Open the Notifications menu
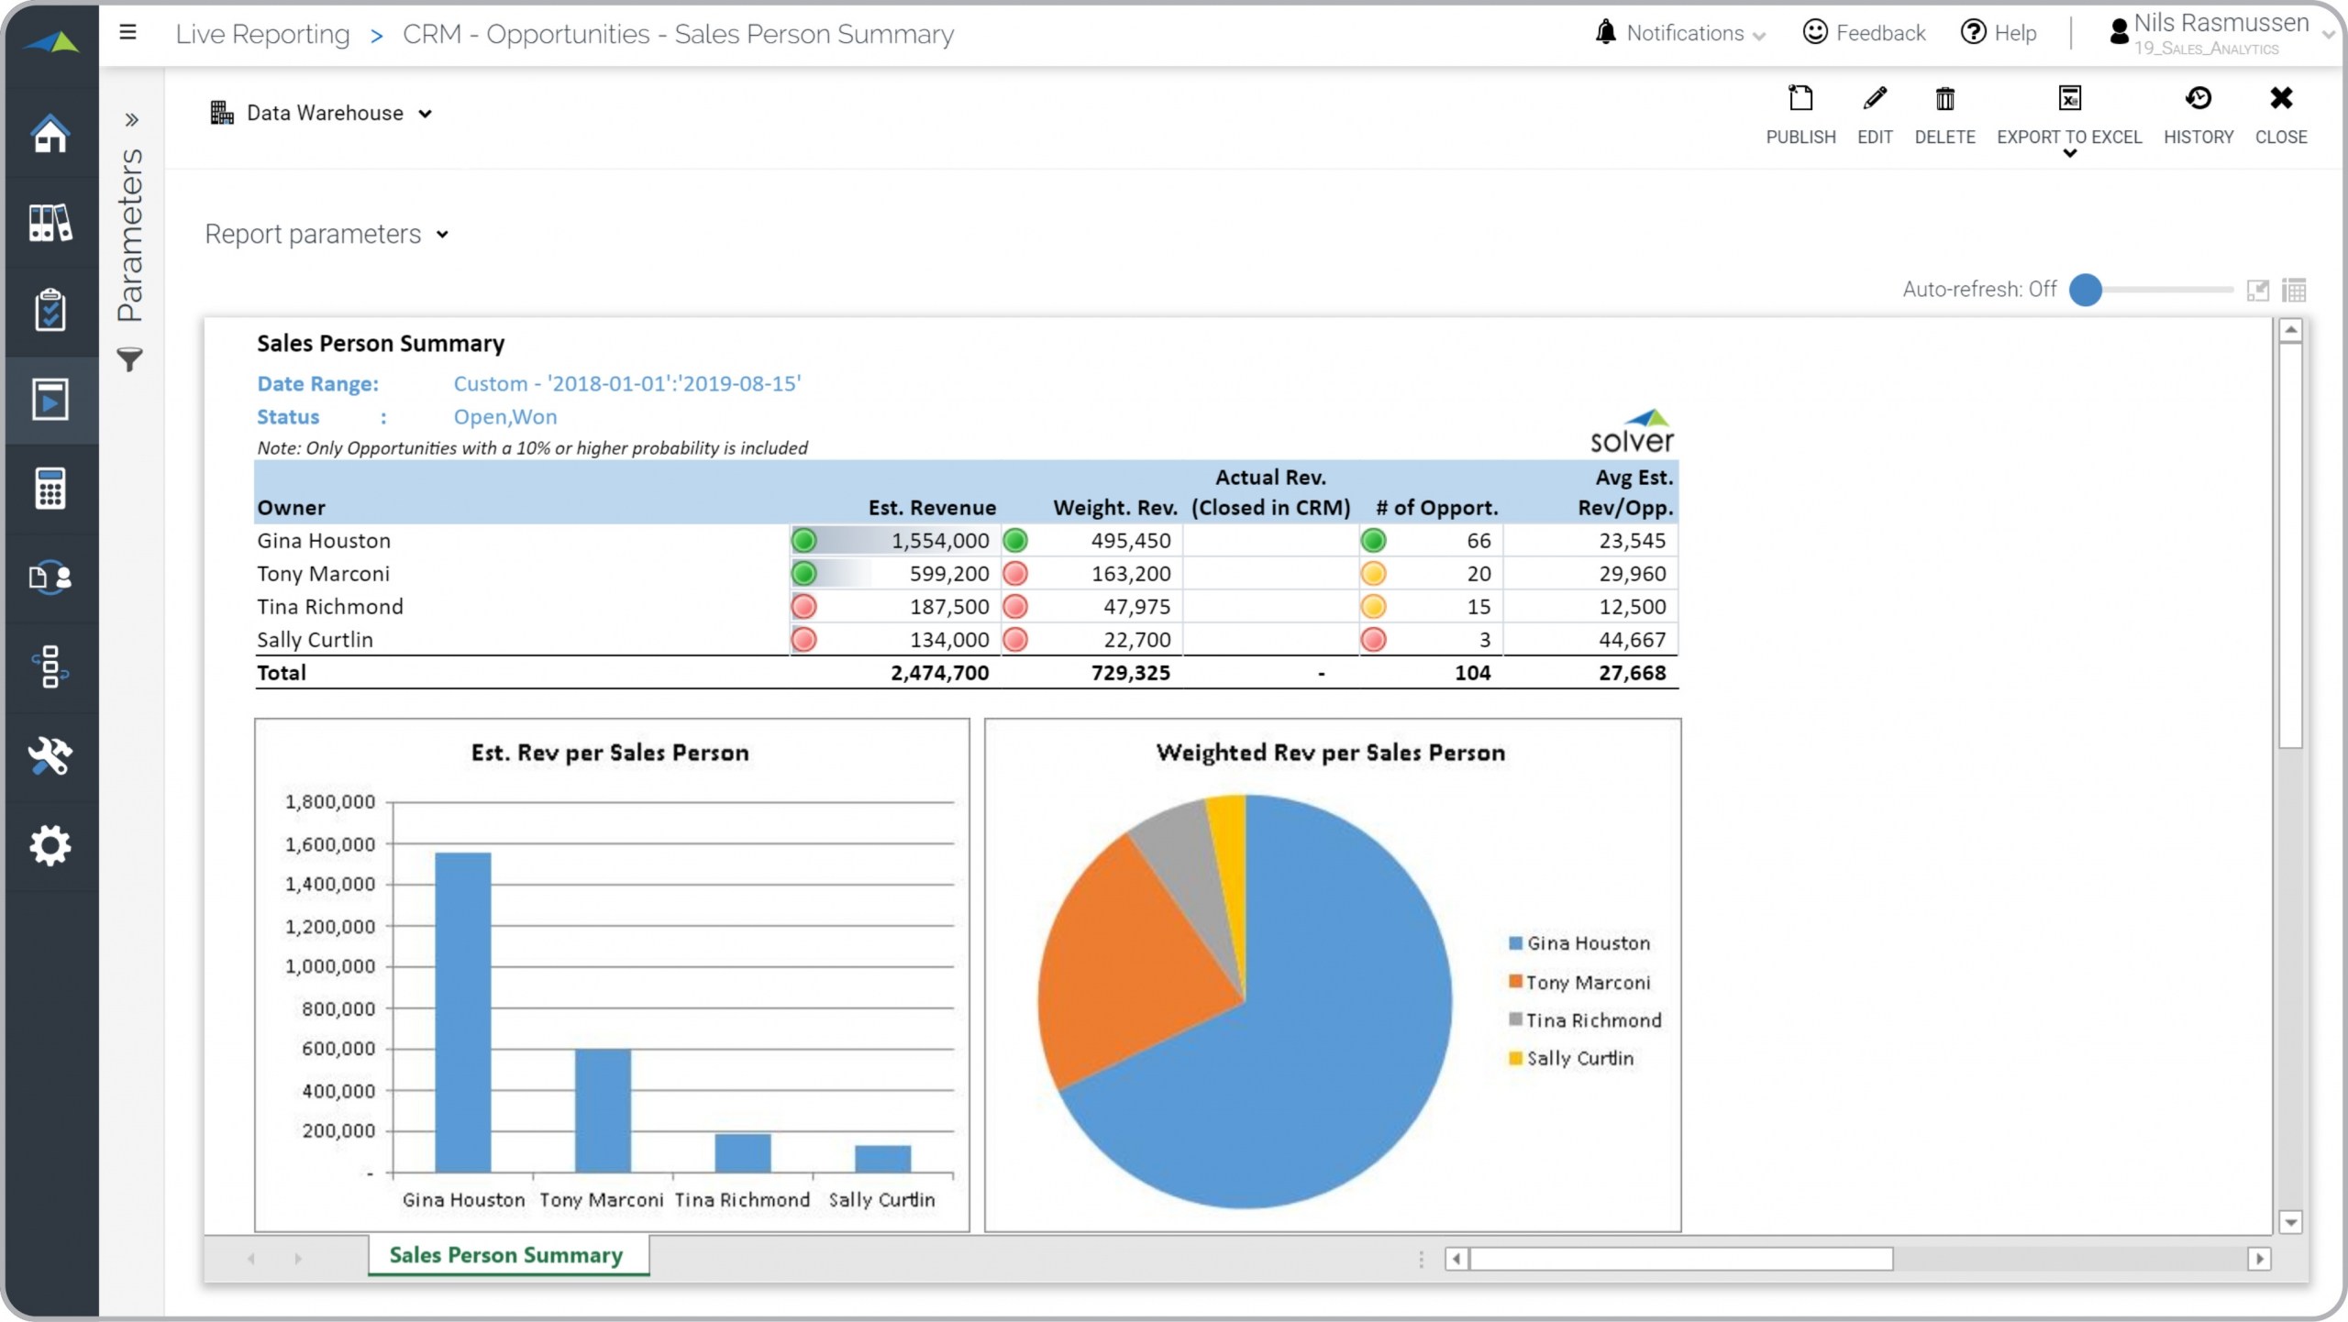The width and height of the screenshot is (2348, 1322). pos(1683,33)
